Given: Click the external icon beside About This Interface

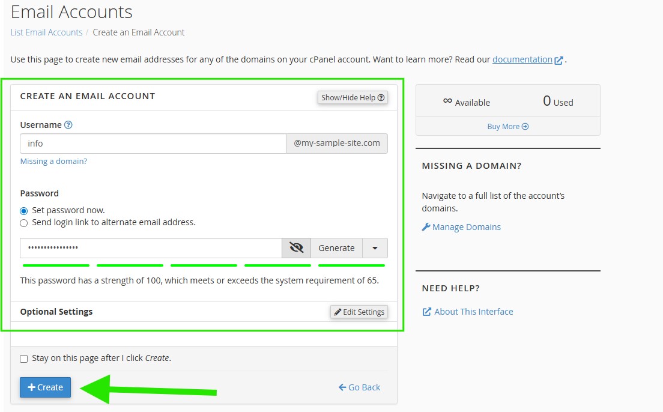Looking at the screenshot, I should 427,312.
